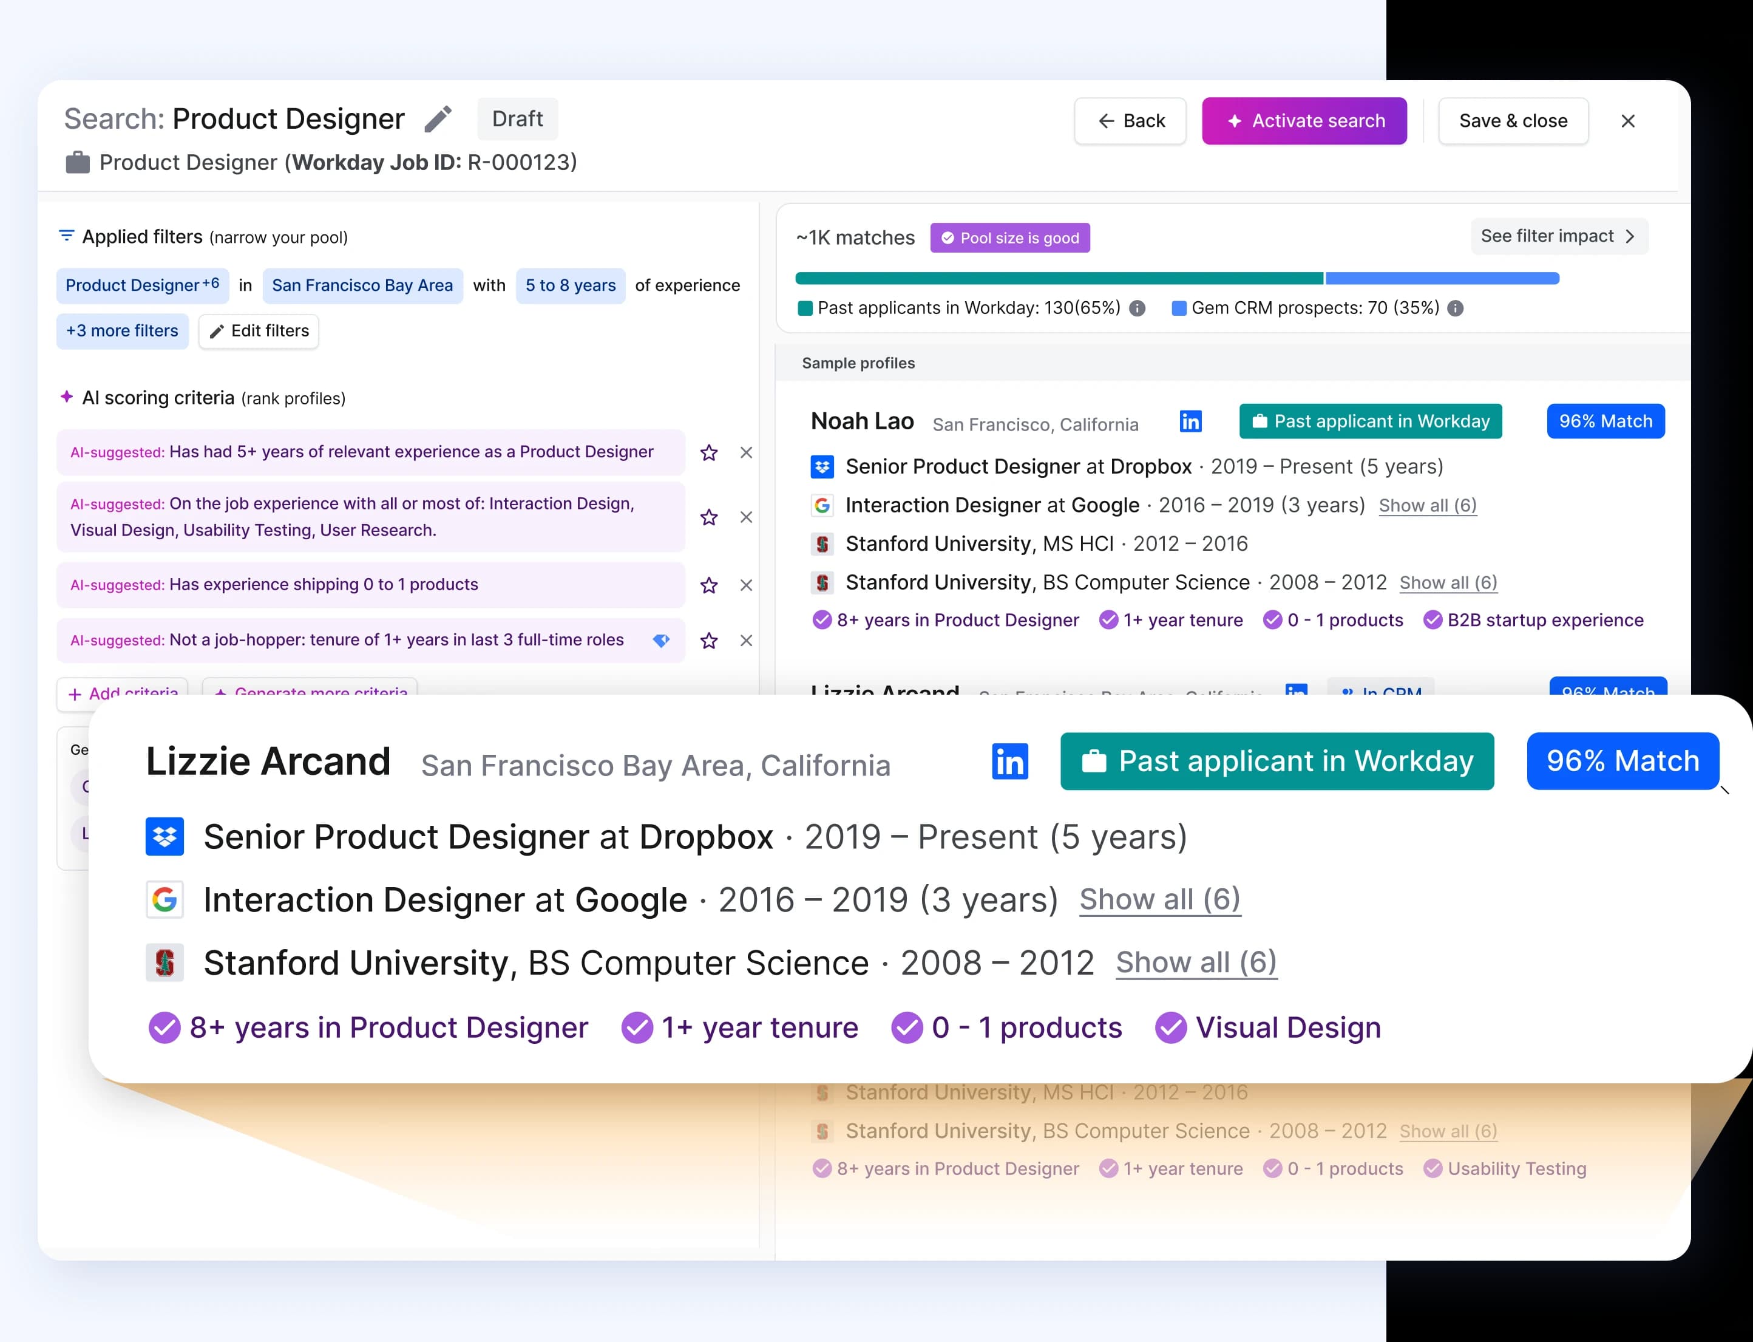Open the 5 to 8 years experience filter
Viewport: 1753px width, 1342px height.
pos(570,285)
